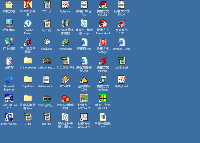Screen dimensions: 200x143
Task: Select the EnterNet 300 icon
Action: click(9, 117)
